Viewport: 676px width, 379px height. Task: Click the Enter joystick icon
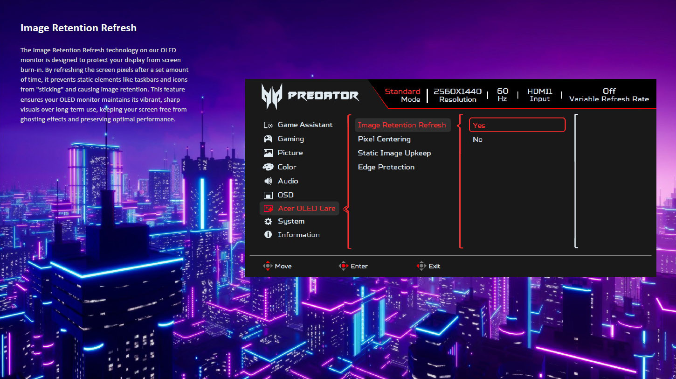(x=344, y=266)
